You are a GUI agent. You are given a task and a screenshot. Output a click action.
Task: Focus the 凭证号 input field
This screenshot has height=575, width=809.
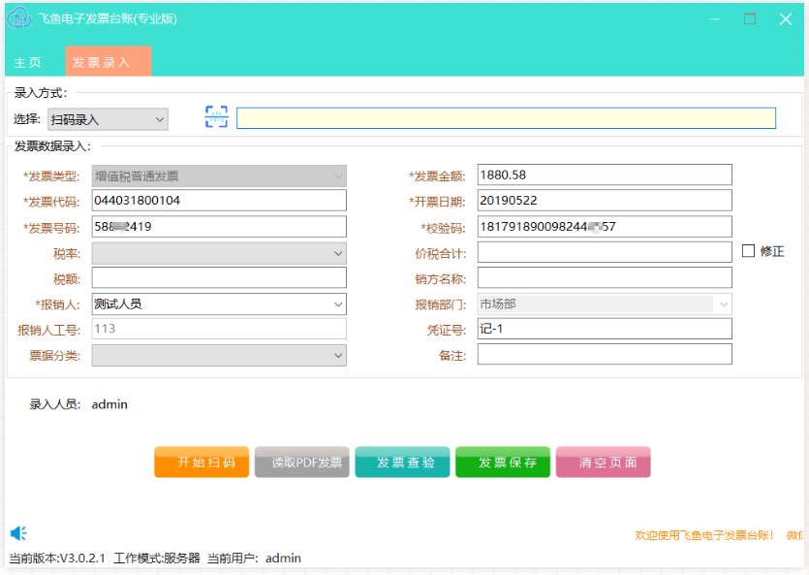604,329
